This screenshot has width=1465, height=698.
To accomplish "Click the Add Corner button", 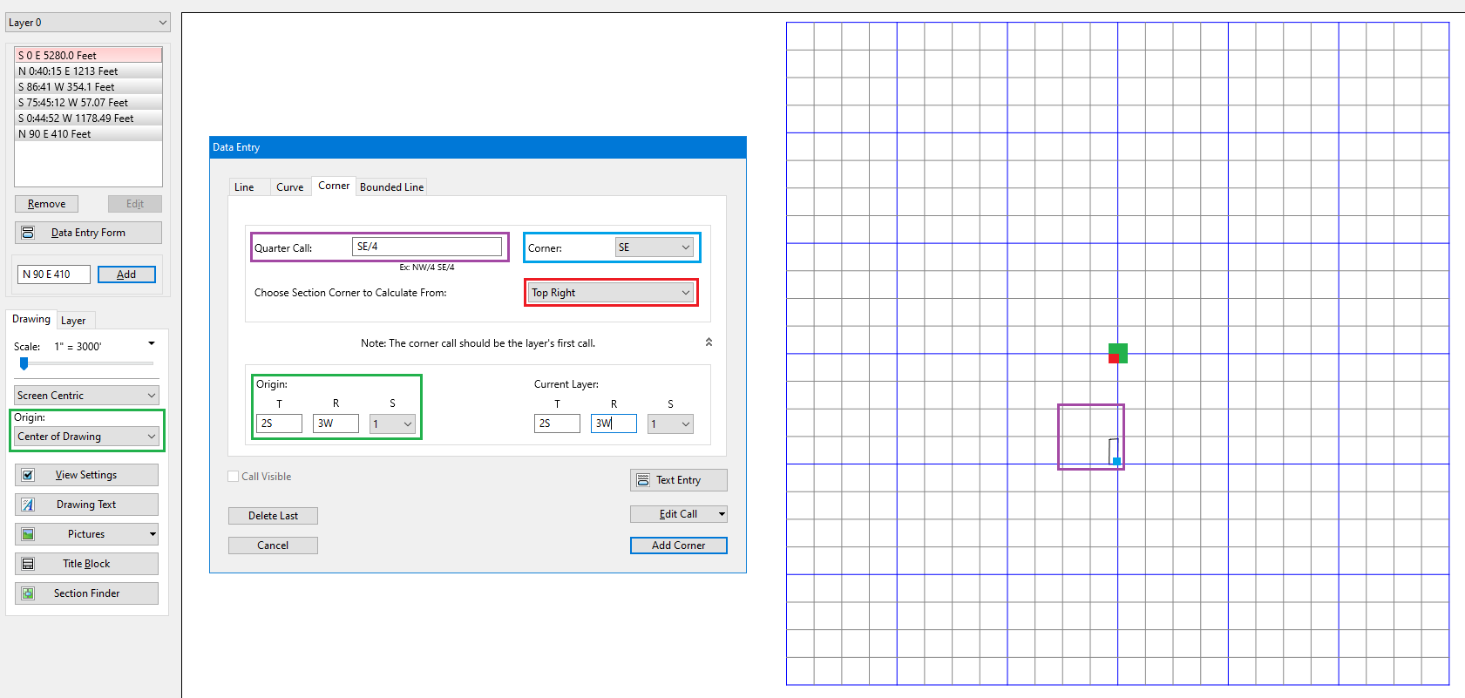I will tap(678, 546).
